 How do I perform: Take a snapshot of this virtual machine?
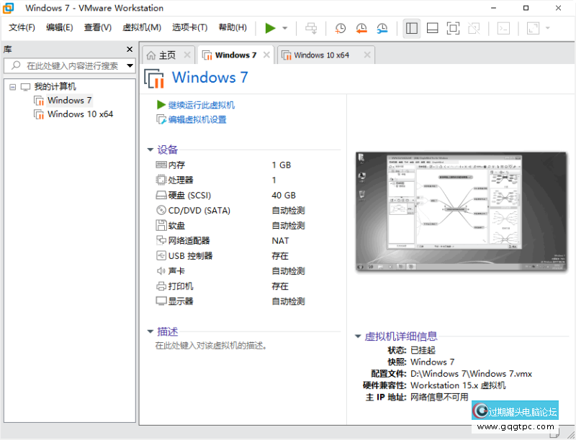[341, 28]
